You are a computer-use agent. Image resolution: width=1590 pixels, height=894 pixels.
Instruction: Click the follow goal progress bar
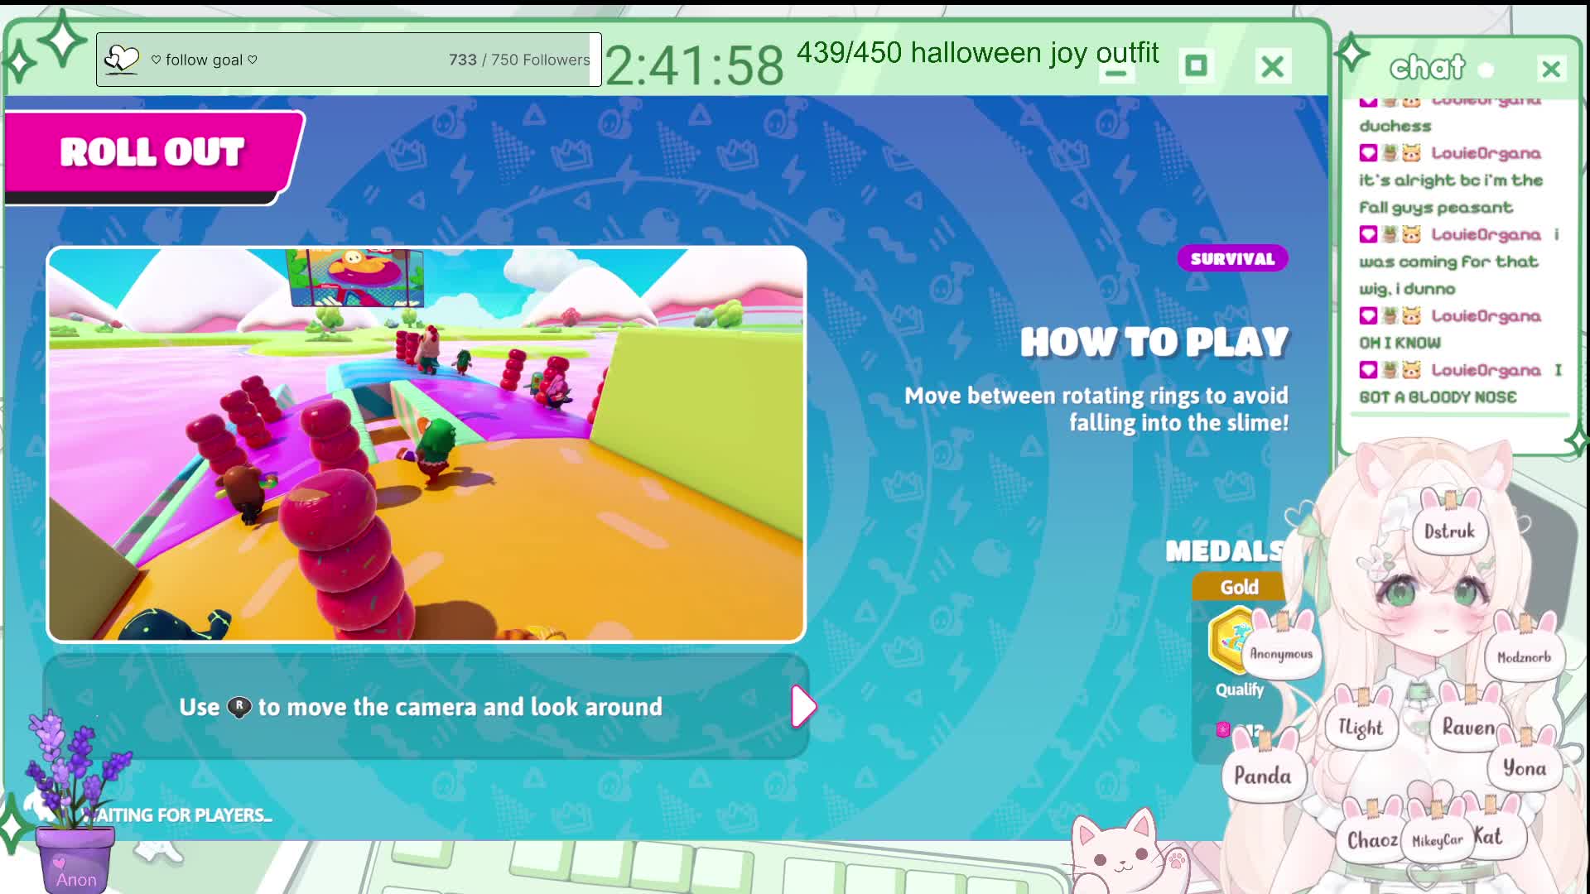[x=349, y=60]
